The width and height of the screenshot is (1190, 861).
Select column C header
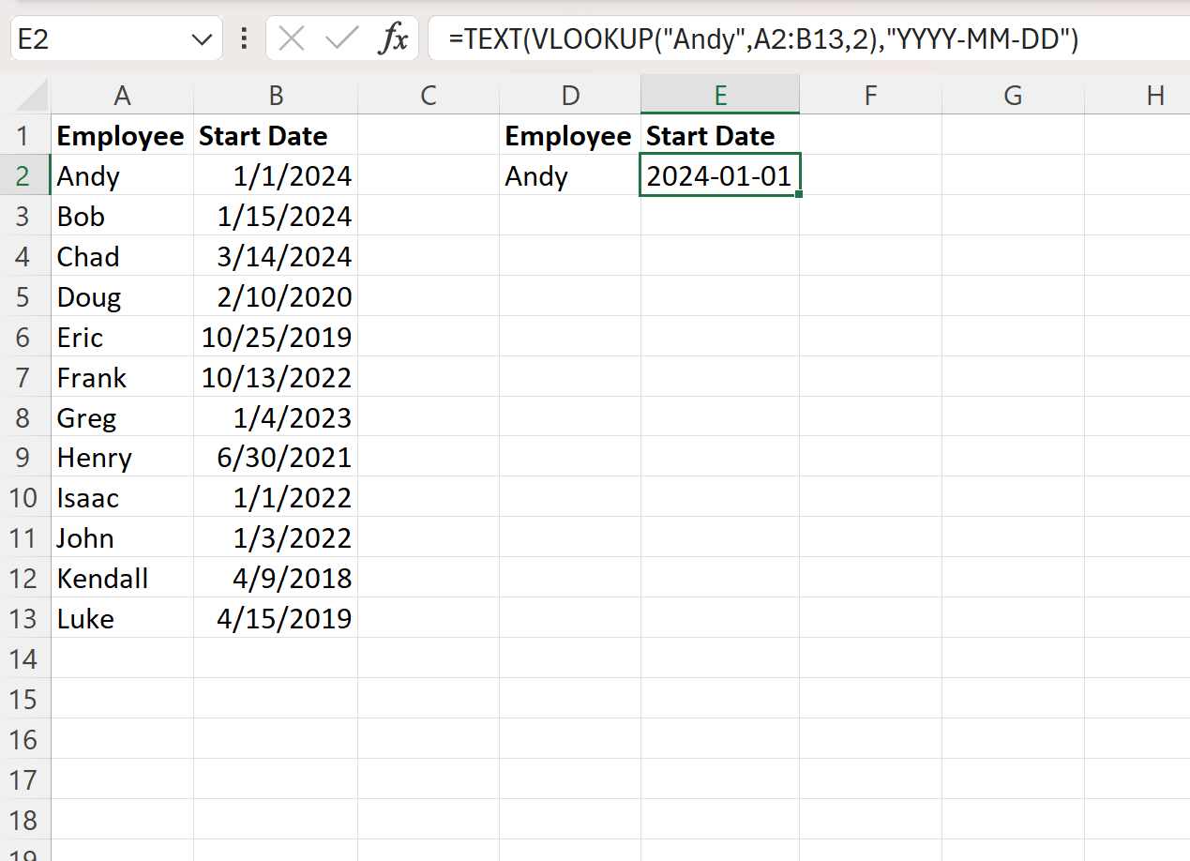coord(429,95)
